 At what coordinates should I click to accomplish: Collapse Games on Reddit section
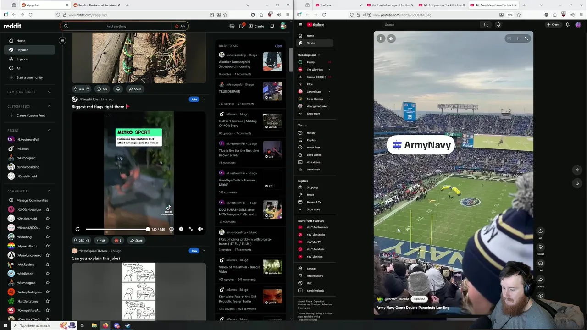pyautogui.click(x=49, y=92)
